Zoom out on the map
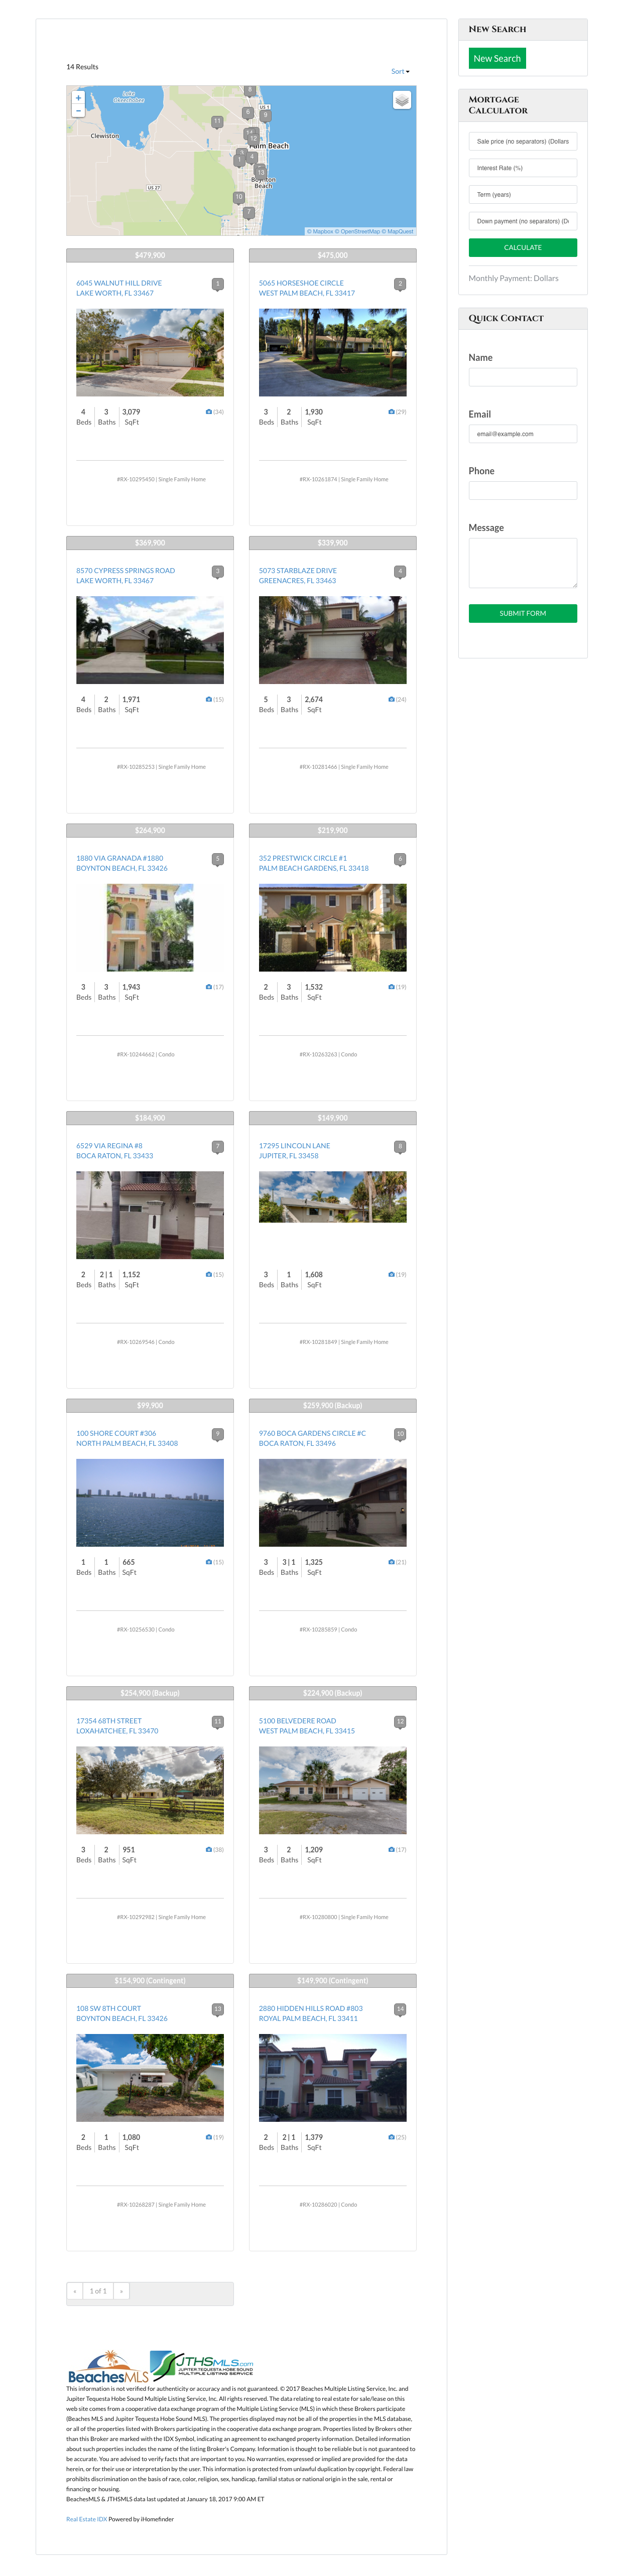 tap(78, 111)
